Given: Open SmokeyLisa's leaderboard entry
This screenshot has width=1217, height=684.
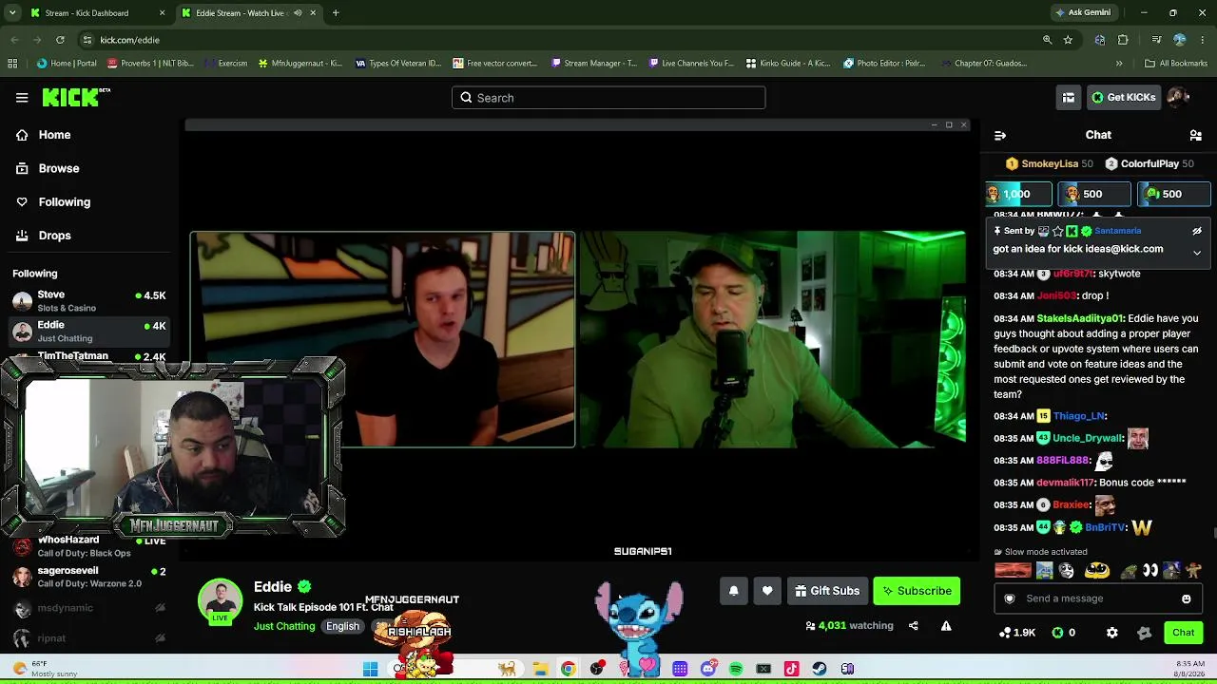Looking at the screenshot, I should tap(1050, 163).
